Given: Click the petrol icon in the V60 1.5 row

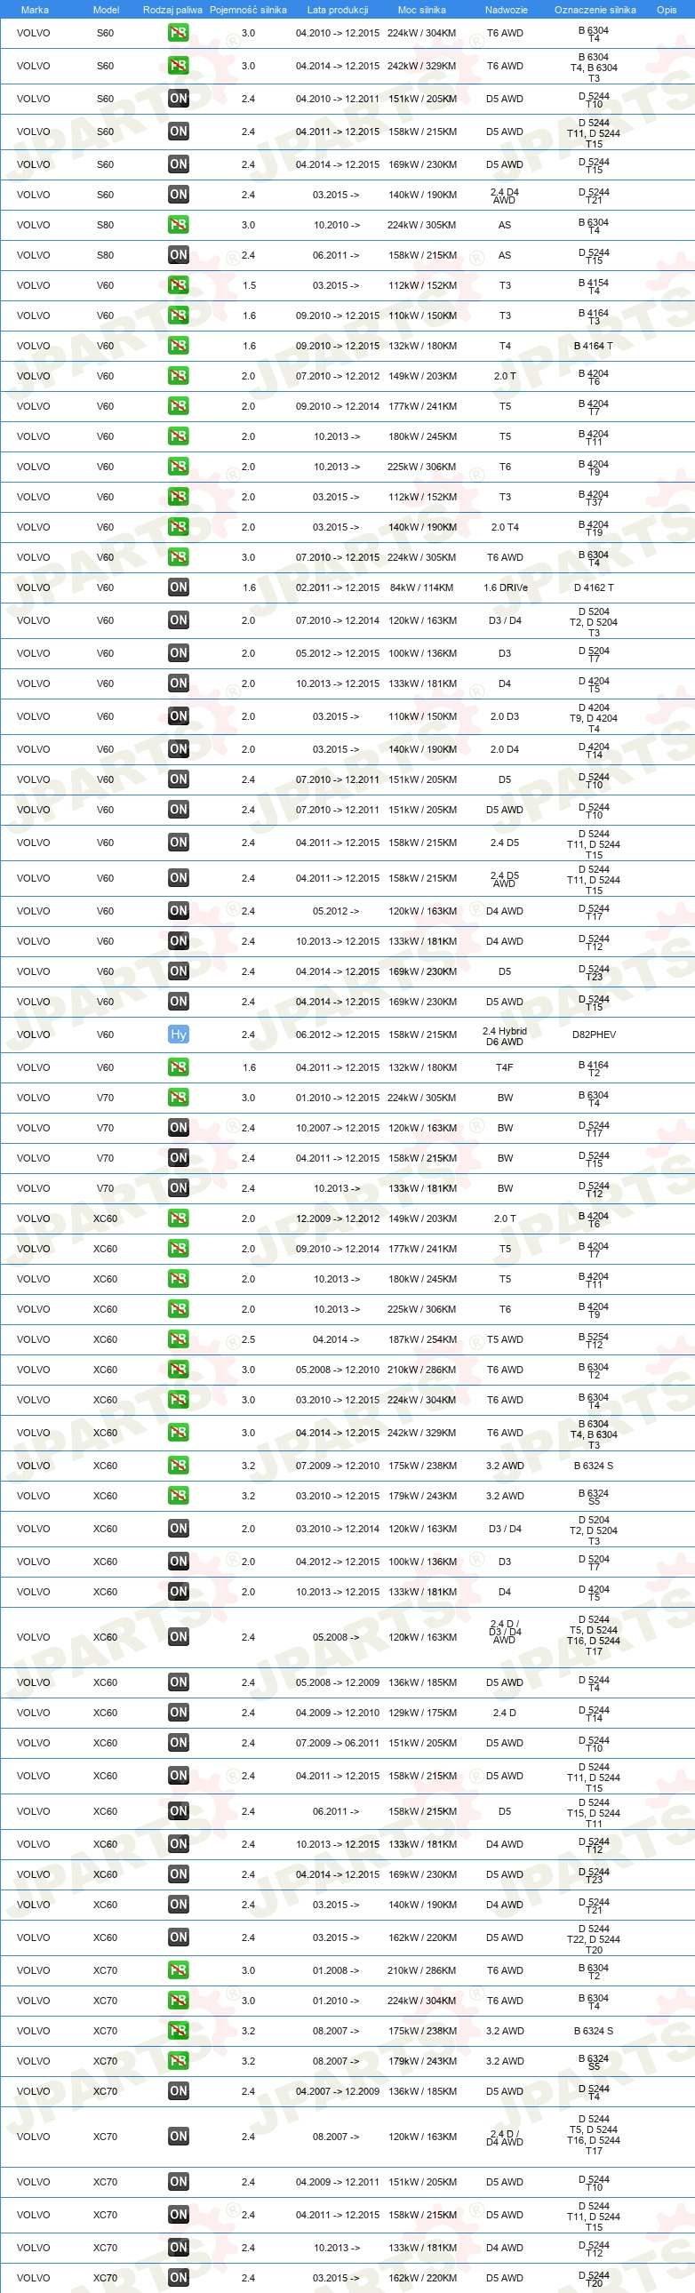Looking at the screenshot, I should pos(178,285).
